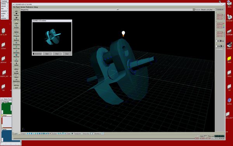Toggle the Interactive checkbox in renderer window
Screen dimensions: 233x146
33,54
